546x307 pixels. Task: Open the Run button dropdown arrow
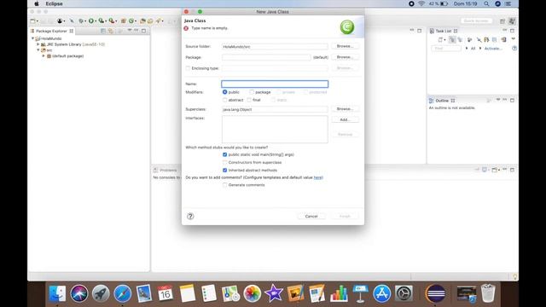(96, 21)
